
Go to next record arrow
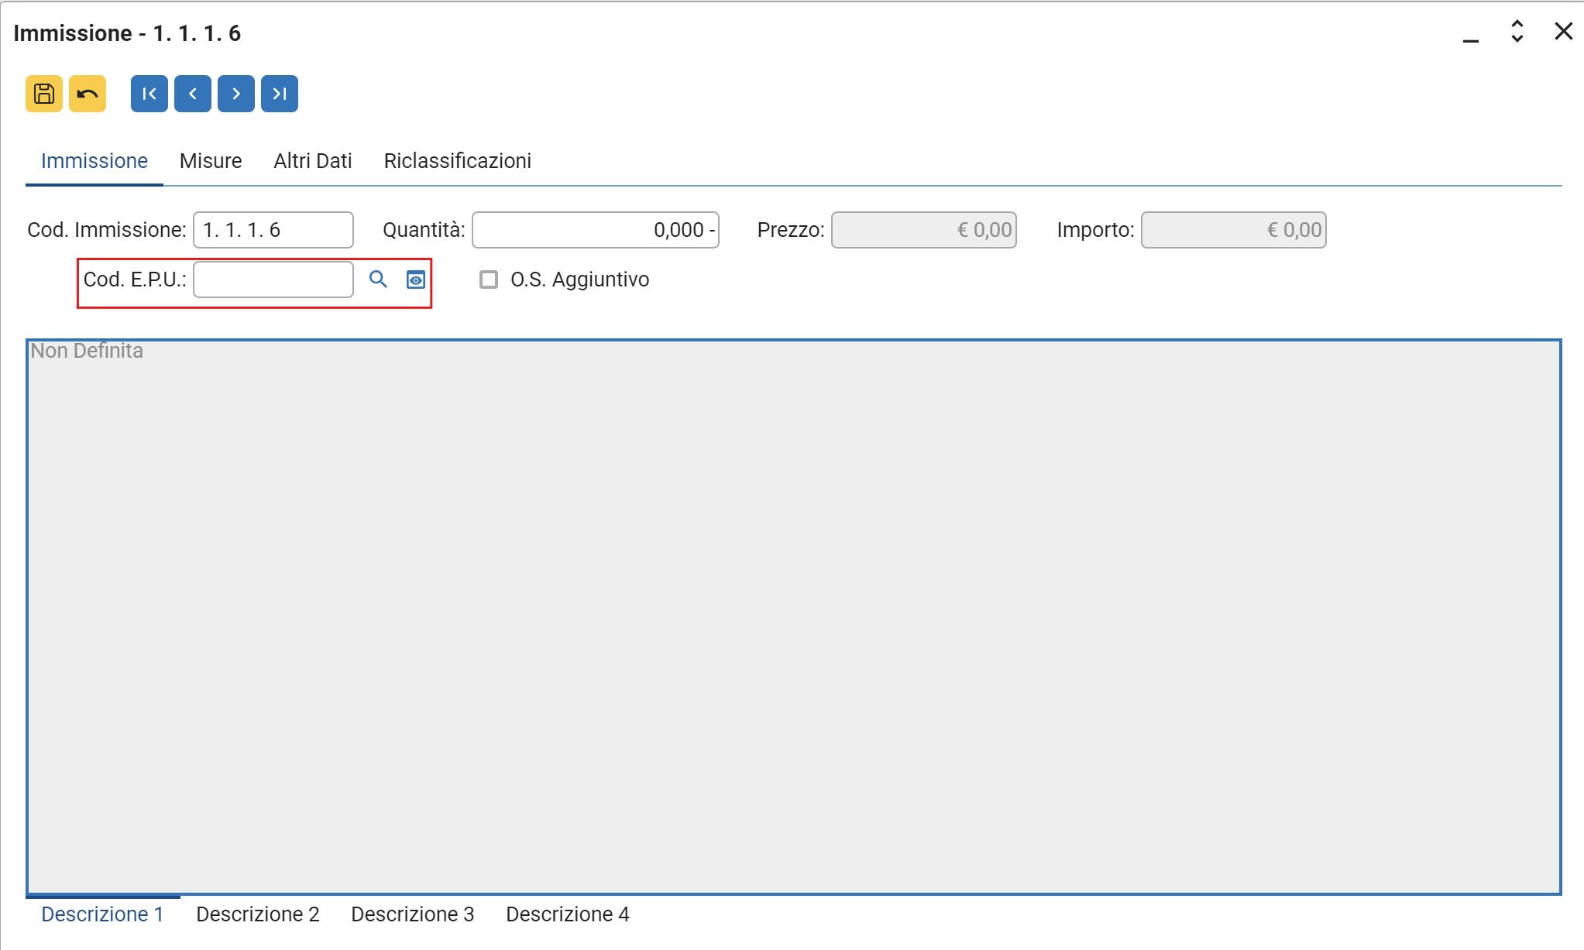point(236,94)
